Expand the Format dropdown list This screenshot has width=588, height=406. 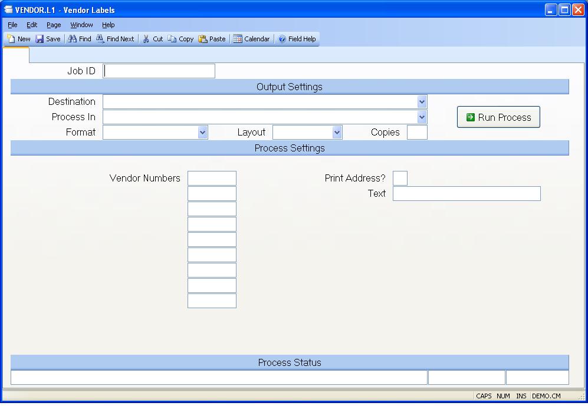[203, 133]
